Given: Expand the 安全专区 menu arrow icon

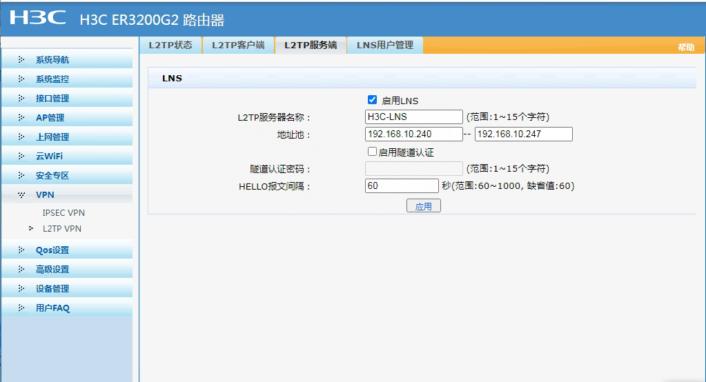Looking at the screenshot, I should click(x=21, y=175).
